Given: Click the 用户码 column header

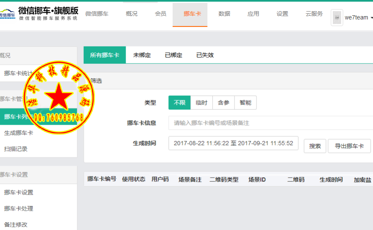Looking at the screenshot, I should click(160, 179).
